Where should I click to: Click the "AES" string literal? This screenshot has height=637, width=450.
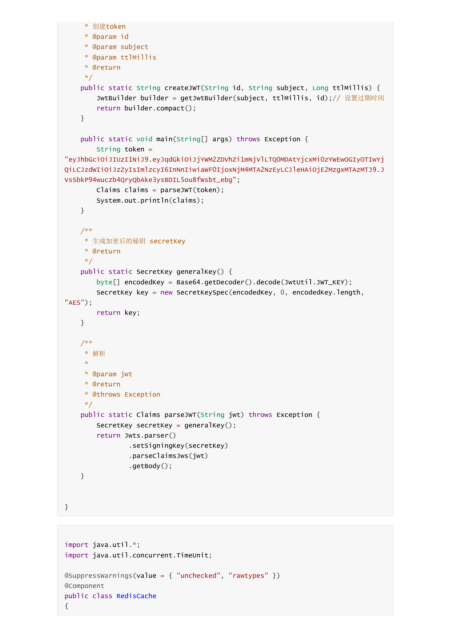[x=74, y=303]
